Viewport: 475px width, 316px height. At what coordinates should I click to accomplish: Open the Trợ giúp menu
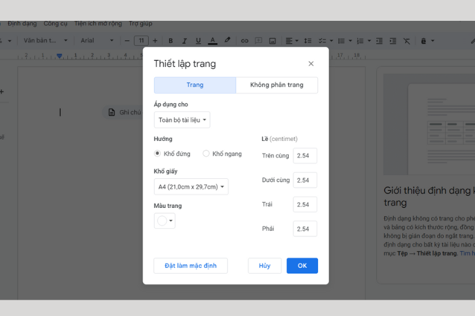point(141,24)
